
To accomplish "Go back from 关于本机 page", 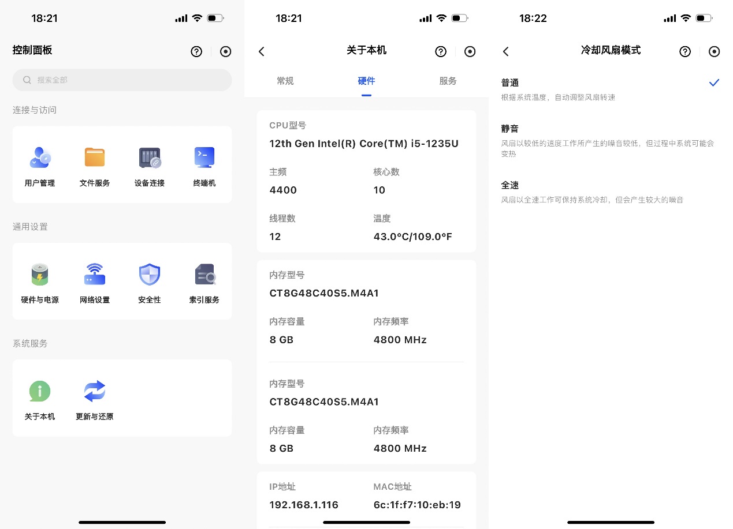I will (x=262, y=52).
